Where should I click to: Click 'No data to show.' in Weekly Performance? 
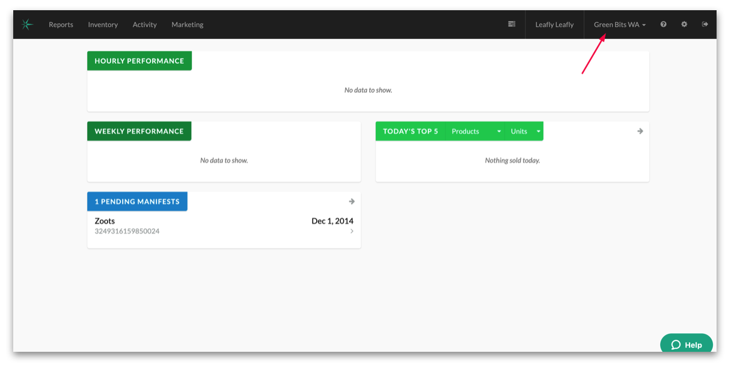pos(224,160)
